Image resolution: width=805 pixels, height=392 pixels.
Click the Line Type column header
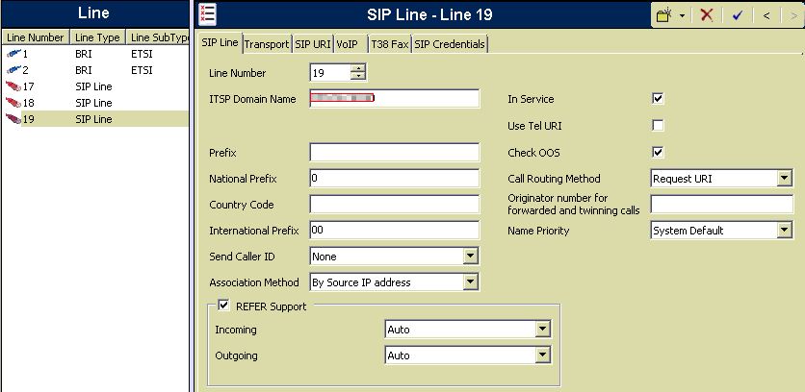click(x=98, y=37)
